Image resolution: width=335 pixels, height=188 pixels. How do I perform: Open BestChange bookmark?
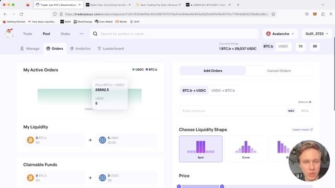pos(83,21)
